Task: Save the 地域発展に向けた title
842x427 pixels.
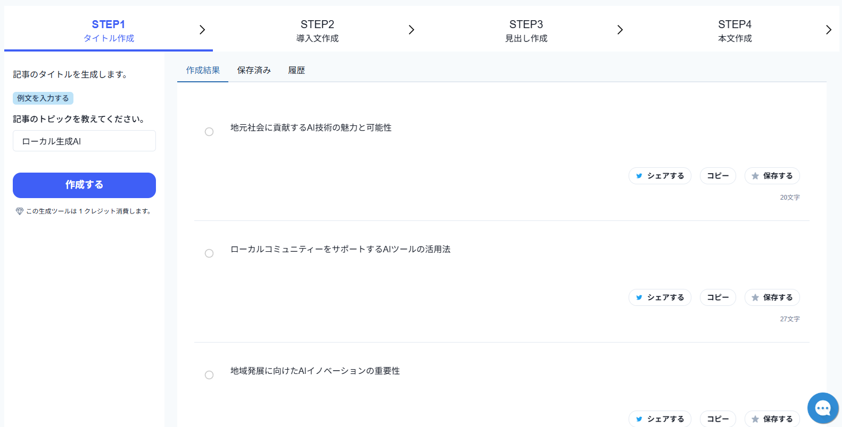Action: coord(772,419)
